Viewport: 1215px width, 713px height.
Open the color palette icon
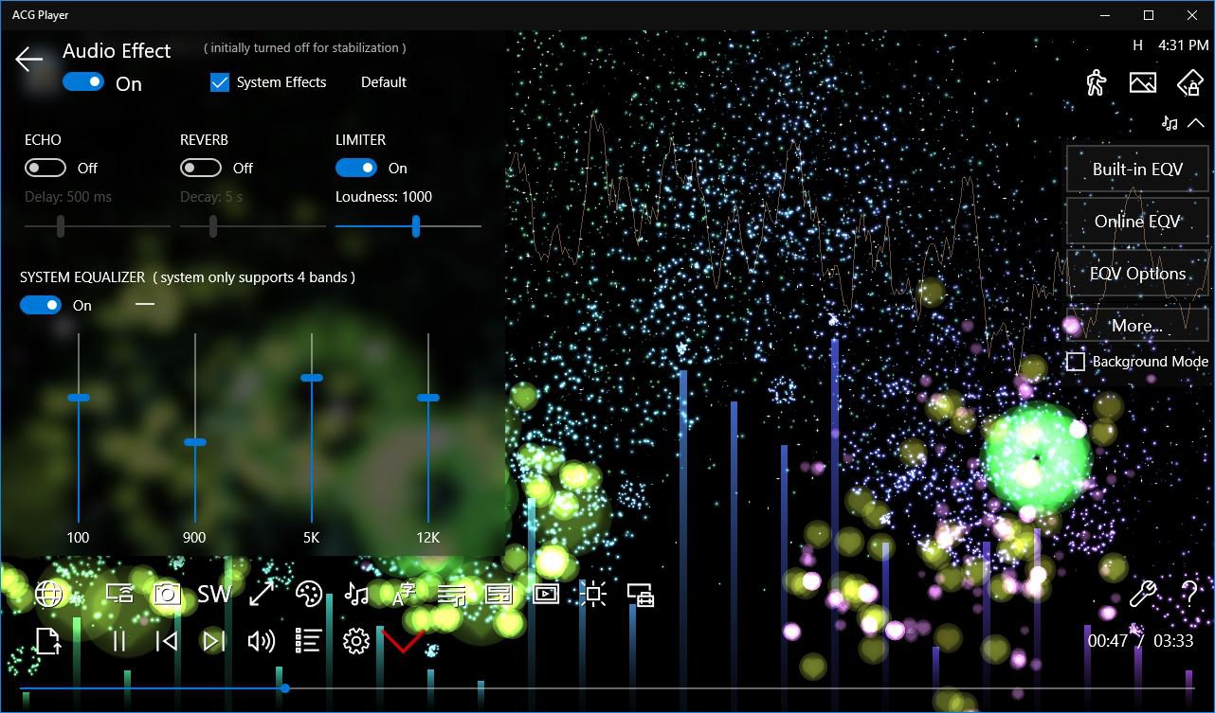tap(309, 594)
